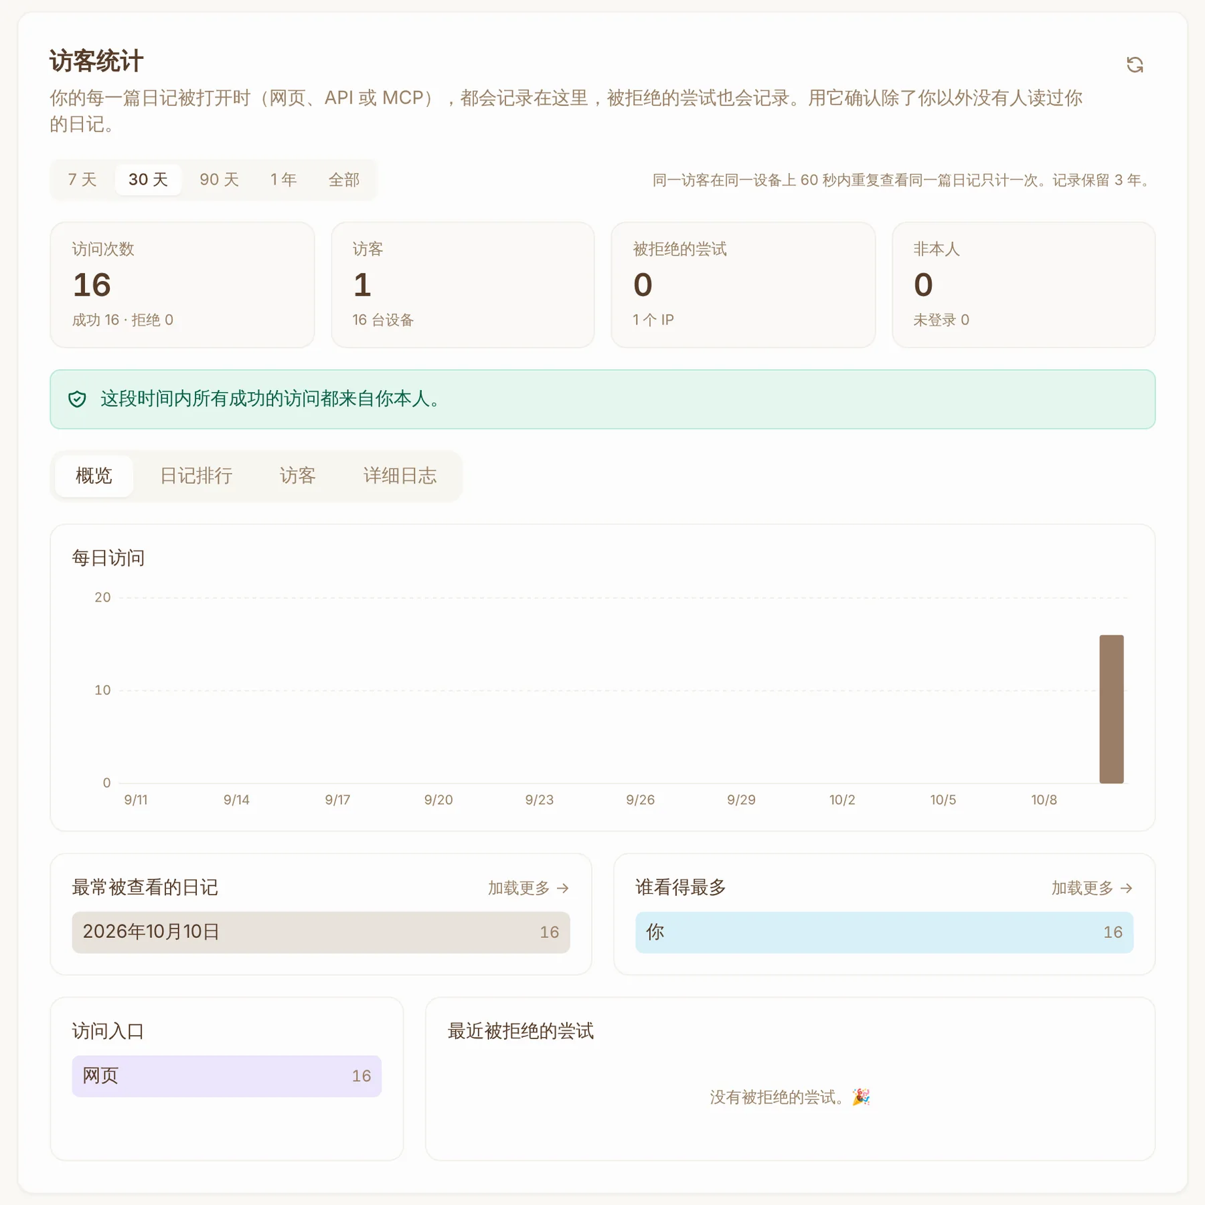This screenshot has width=1205, height=1205.
Task: Click the 每日访问 chart title
Action: point(108,558)
